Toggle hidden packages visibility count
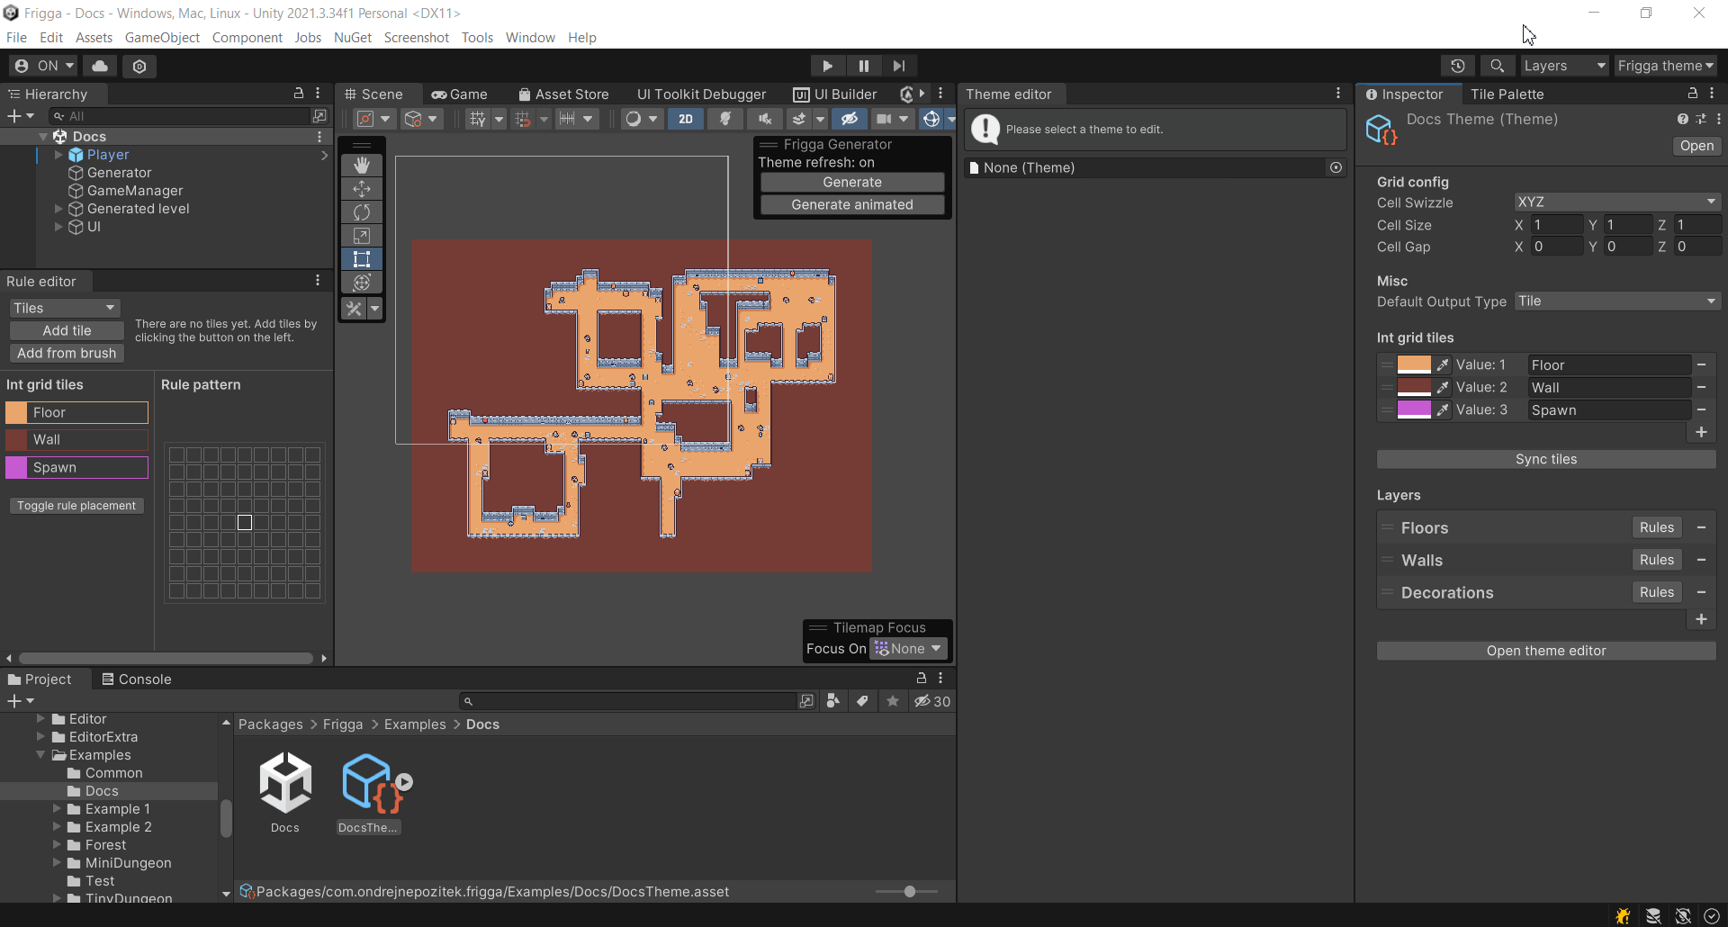Screen dimensions: 1728x927 point(932,701)
